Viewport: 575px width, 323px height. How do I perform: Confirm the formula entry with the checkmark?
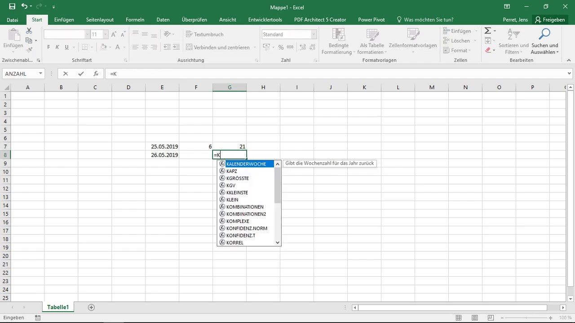pyautogui.click(x=81, y=74)
